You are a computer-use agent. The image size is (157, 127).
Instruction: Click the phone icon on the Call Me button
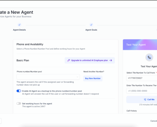[x=145, y=99]
